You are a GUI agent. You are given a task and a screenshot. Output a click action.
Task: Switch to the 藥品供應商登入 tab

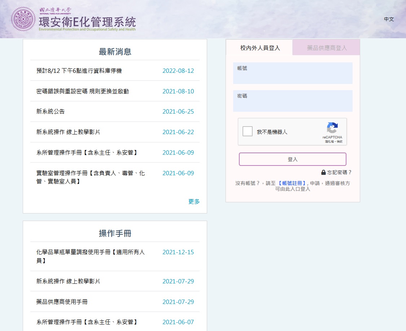[327, 48]
